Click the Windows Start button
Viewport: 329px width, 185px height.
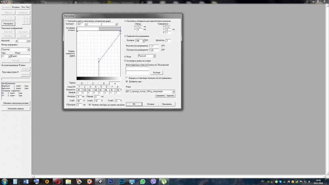tap(5, 181)
